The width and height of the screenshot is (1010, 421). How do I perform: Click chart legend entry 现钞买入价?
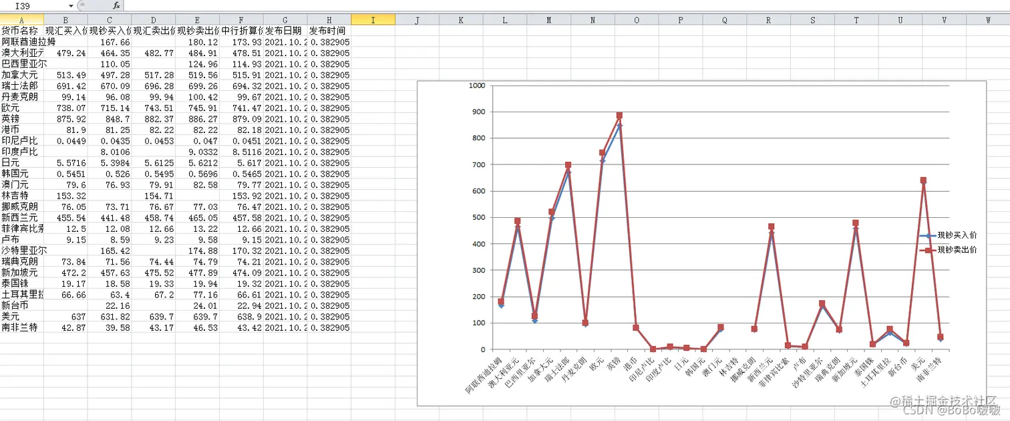pyautogui.click(x=948, y=235)
